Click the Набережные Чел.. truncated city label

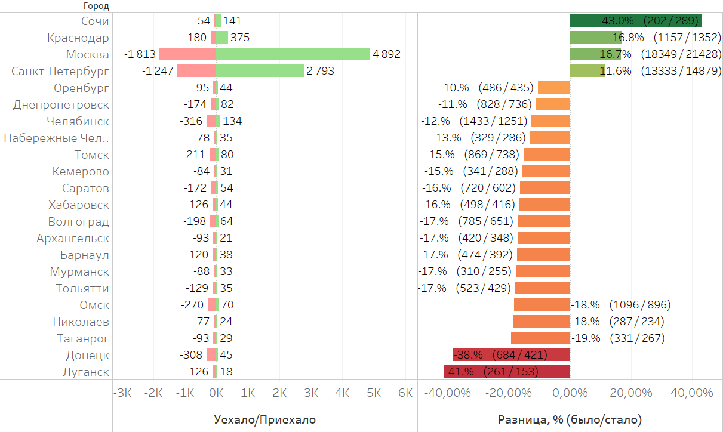pyautogui.click(x=56, y=138)
